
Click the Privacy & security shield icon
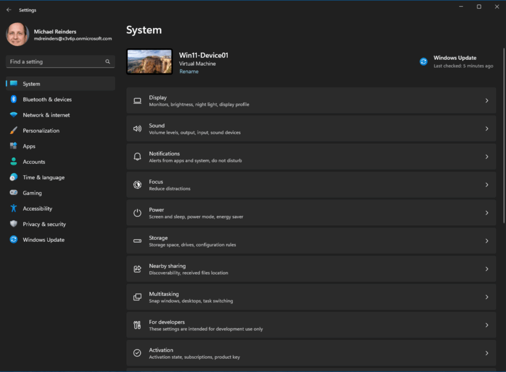point(13,224)
